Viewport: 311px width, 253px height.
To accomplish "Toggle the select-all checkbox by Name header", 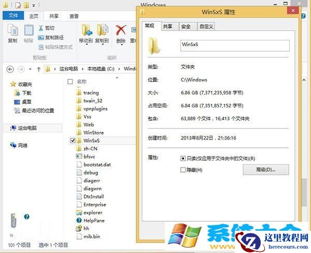I will 70,81.
